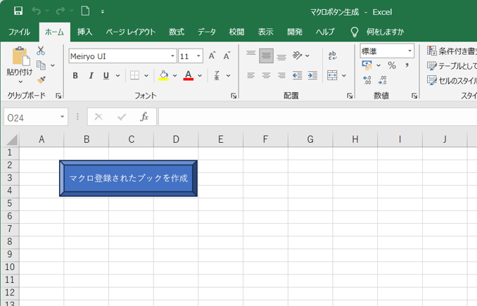Click the Increase Indent icon
This screenshot has height=306, width=477.
point(312,75)
